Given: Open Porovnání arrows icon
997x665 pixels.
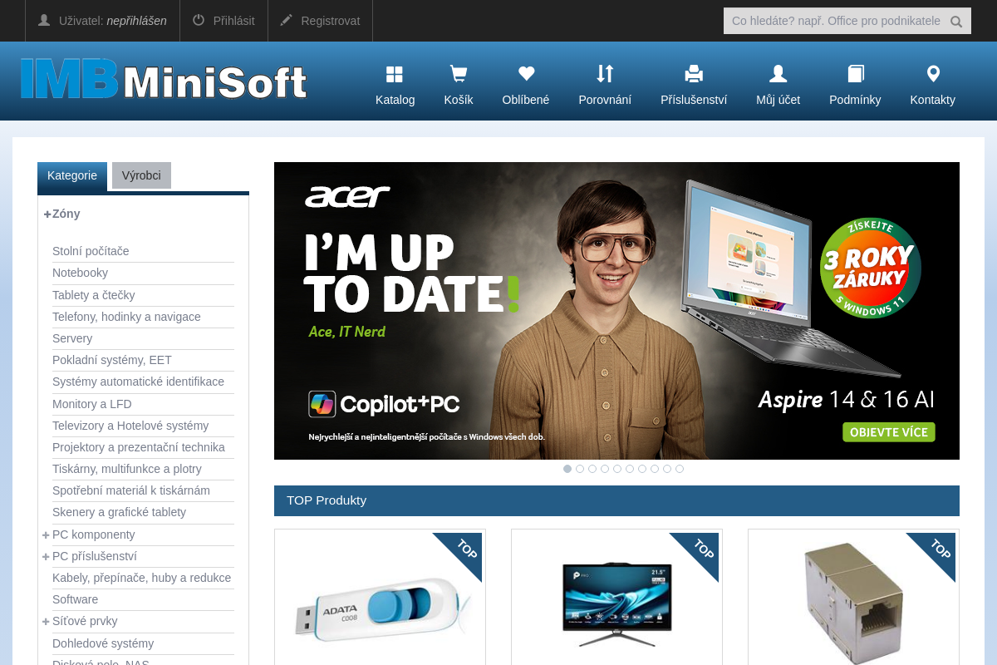Looking at the screenshot, I should (605, 74).
